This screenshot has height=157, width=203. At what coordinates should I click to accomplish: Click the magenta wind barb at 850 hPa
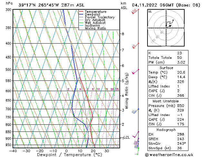pyautogui.click(x=136, y=134)
